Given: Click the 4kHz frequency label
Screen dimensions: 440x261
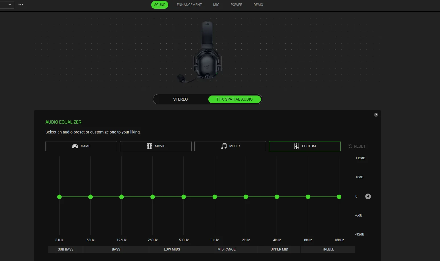Looking at the screenshot, I should click(x=277, y=240).
